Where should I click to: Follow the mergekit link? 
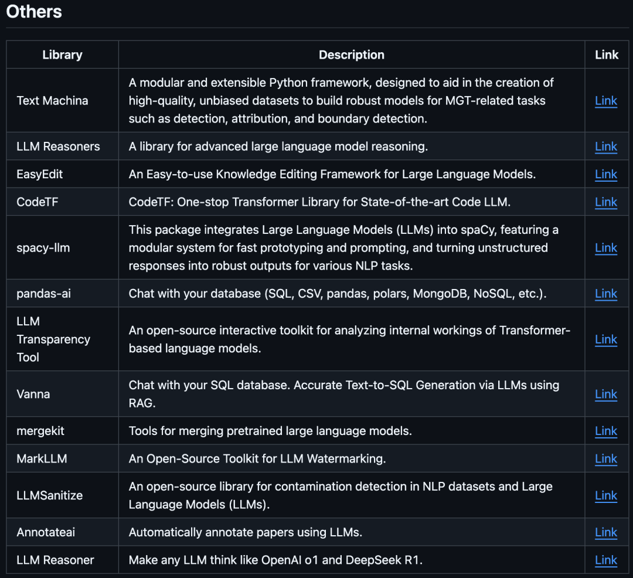(606, 431)
